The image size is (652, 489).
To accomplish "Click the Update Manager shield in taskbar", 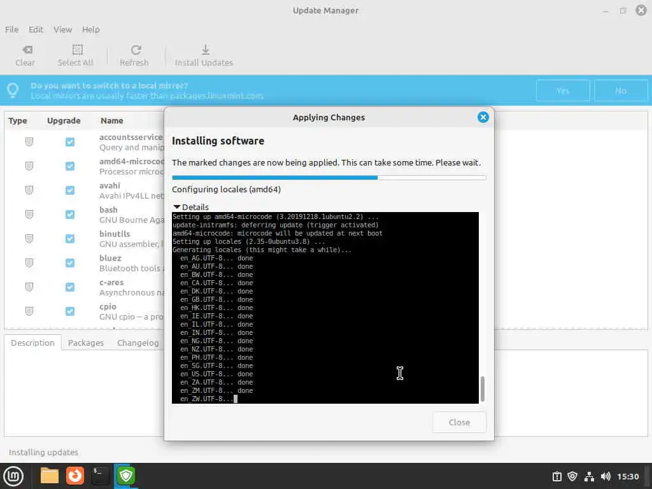I will (x=126, y=476).
